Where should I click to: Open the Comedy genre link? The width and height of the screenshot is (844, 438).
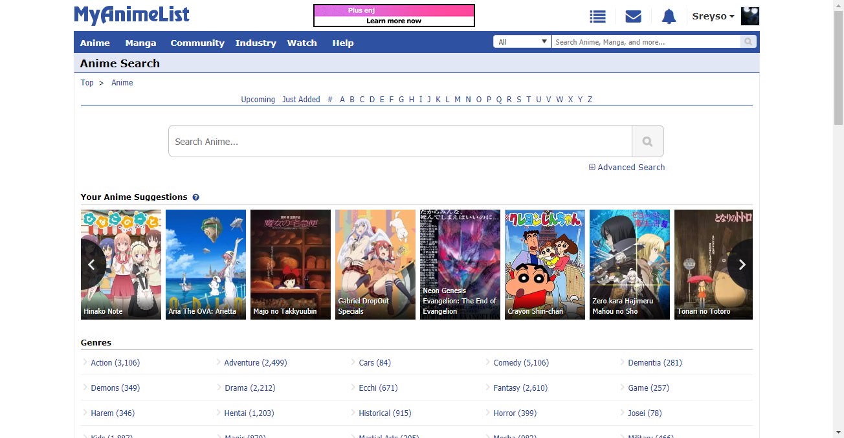(x=520, y=363)
